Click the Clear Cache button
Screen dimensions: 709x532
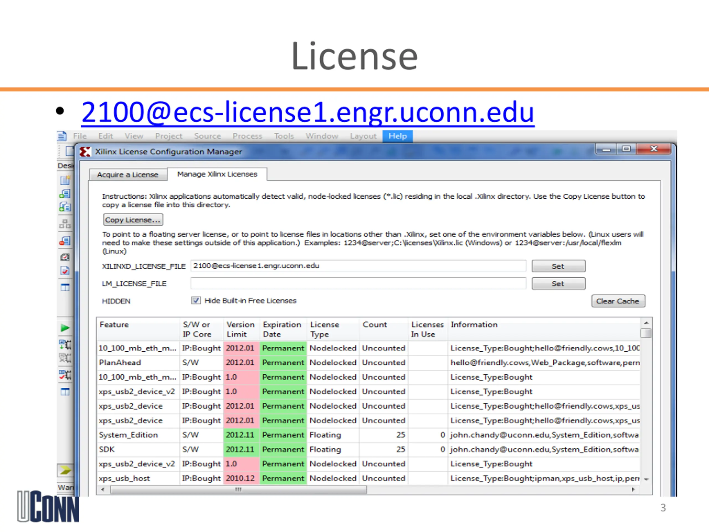(x=618, y=301)
